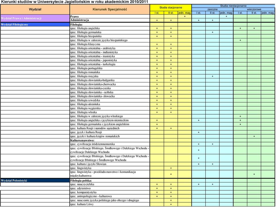Click 'spec. język i kultura Rosji'
Viewport: 276px width, 207px height.
tap(110, 132)
